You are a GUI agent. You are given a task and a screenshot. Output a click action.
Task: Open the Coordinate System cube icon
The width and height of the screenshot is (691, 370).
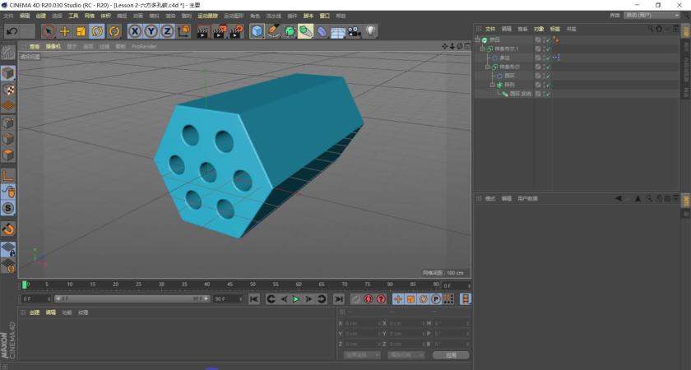coord(183,31)
